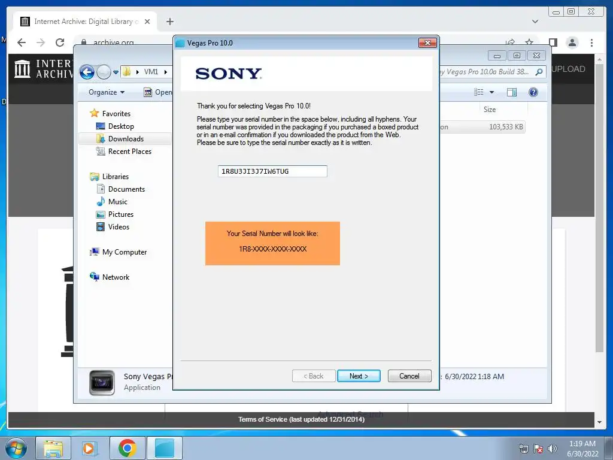Toggle the Explorer preview pane icon
613x460 pixels.
point(511,92)
